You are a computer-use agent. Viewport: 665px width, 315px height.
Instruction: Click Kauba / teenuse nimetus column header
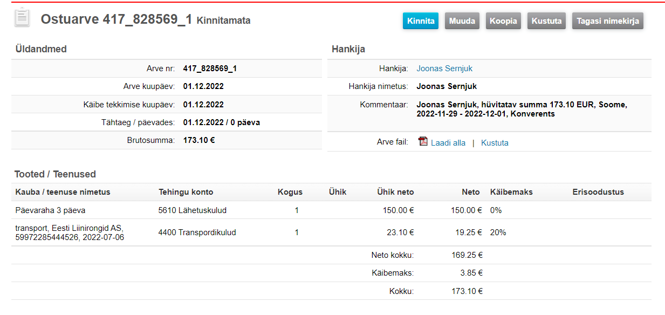tap(63, 192)
